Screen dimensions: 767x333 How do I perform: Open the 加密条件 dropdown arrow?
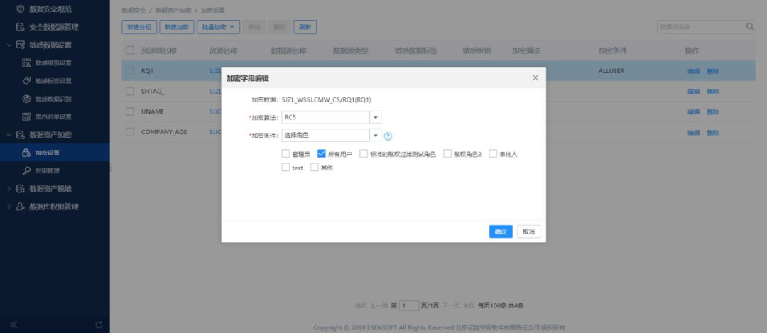click(x=375, y=135)
